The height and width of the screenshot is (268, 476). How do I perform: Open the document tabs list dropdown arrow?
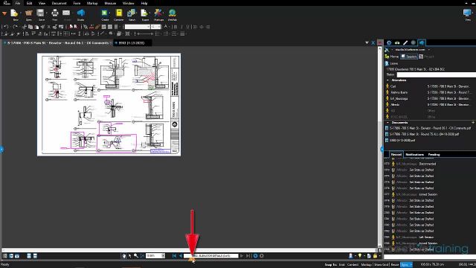367,43
